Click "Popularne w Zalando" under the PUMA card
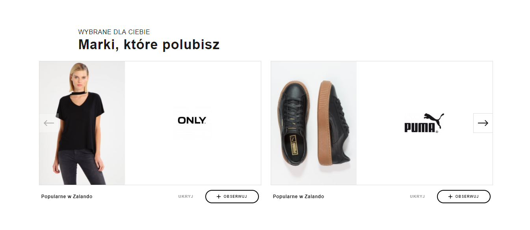This screenshot has width=530, height=230. click(298, 197)
